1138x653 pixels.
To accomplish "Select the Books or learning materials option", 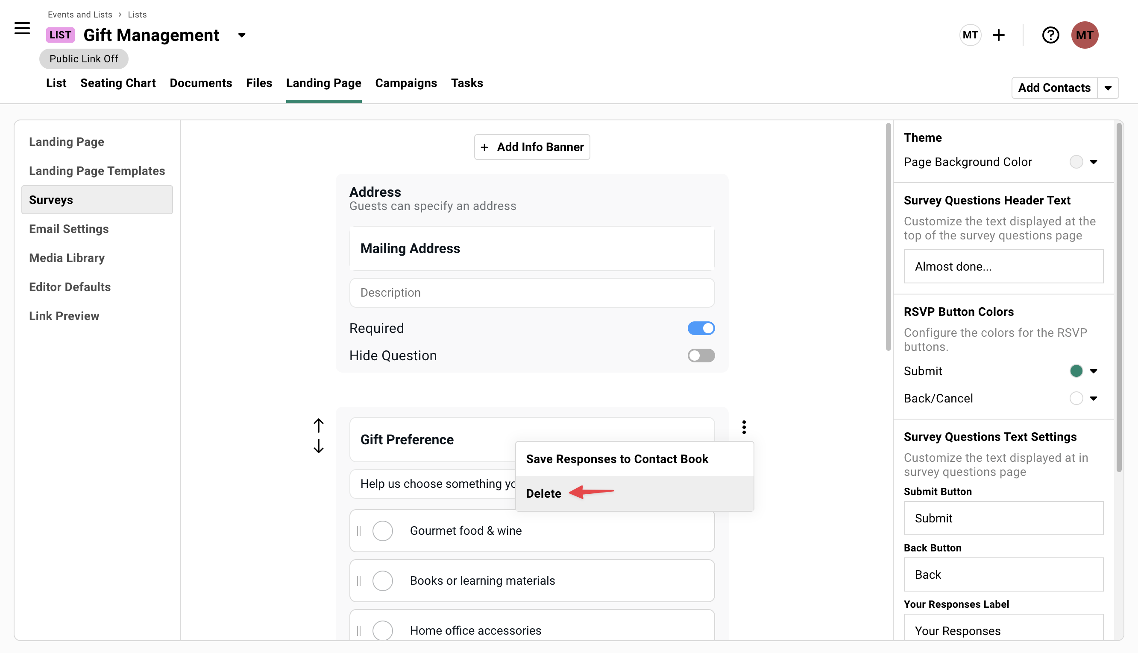I will pos(382,580).
